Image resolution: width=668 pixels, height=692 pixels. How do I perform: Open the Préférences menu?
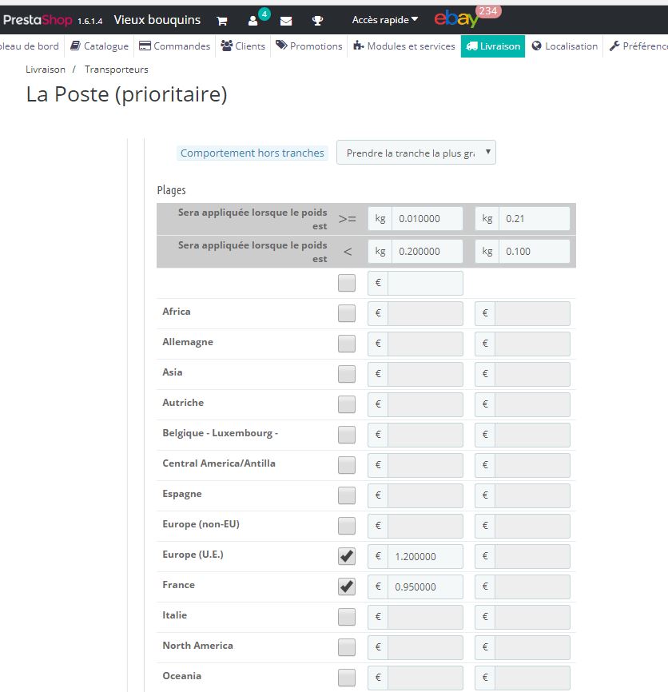(x=638, y=46)
